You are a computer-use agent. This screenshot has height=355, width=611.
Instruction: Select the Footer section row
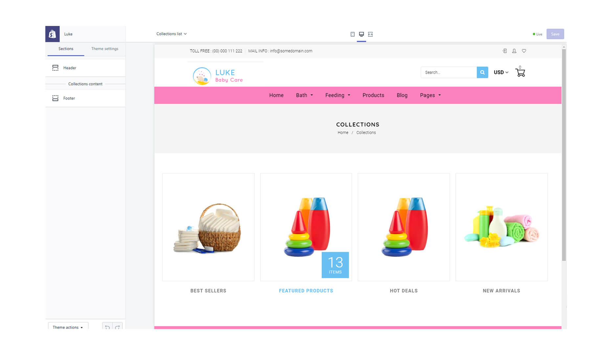[85, 98]
